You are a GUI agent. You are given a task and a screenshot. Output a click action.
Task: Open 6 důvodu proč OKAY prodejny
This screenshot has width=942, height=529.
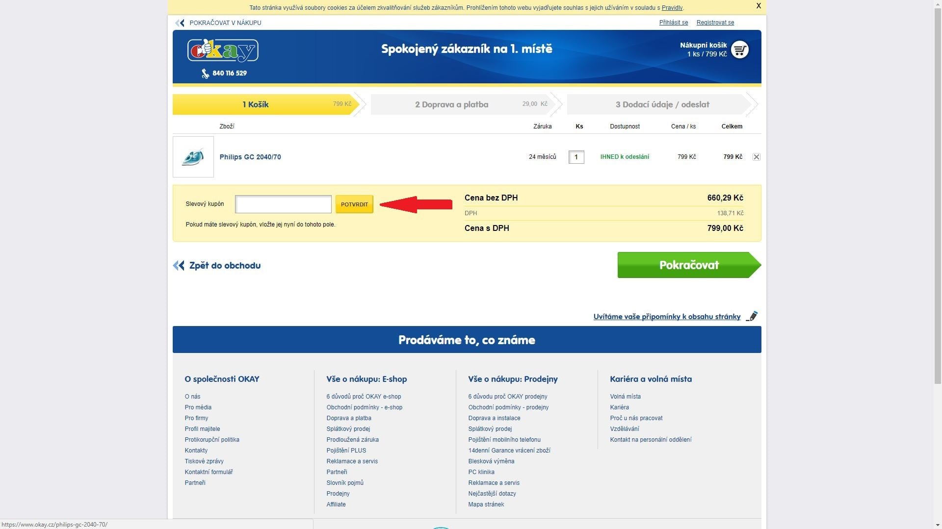coord(507,397)
